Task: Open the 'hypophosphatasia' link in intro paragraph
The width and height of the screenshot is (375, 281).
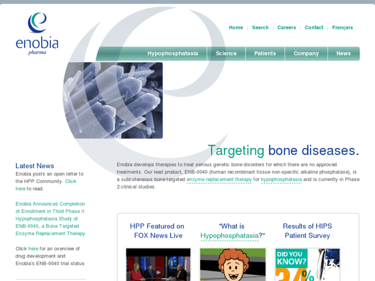Action: (x=281, y=179)
